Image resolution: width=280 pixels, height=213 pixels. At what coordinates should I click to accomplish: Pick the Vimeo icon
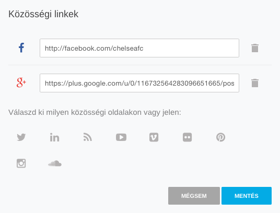pyautogui.click(x=154, y=137)
